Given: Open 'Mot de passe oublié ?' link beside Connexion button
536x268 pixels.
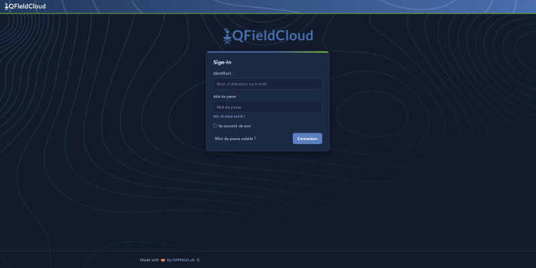Looking at the screenshot, I should point(236,139).
